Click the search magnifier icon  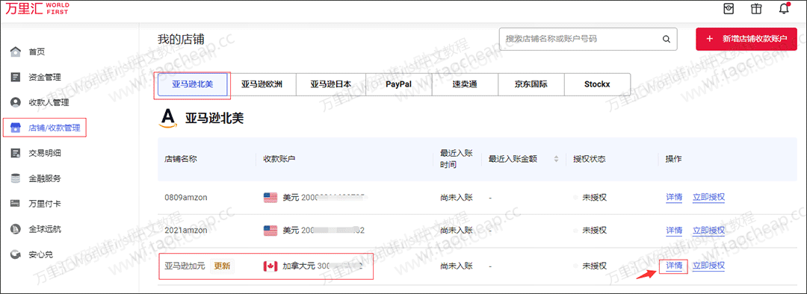point(666,39)
